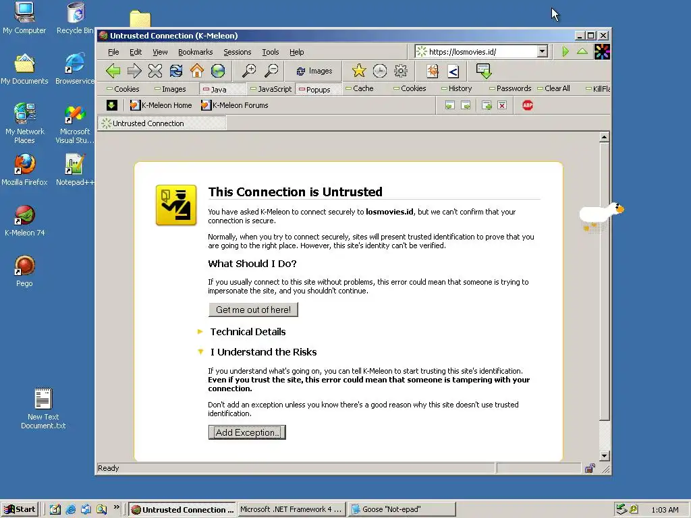Click the Windows Start button
Screen dimensions: 691x518
[x=20, y=510]
